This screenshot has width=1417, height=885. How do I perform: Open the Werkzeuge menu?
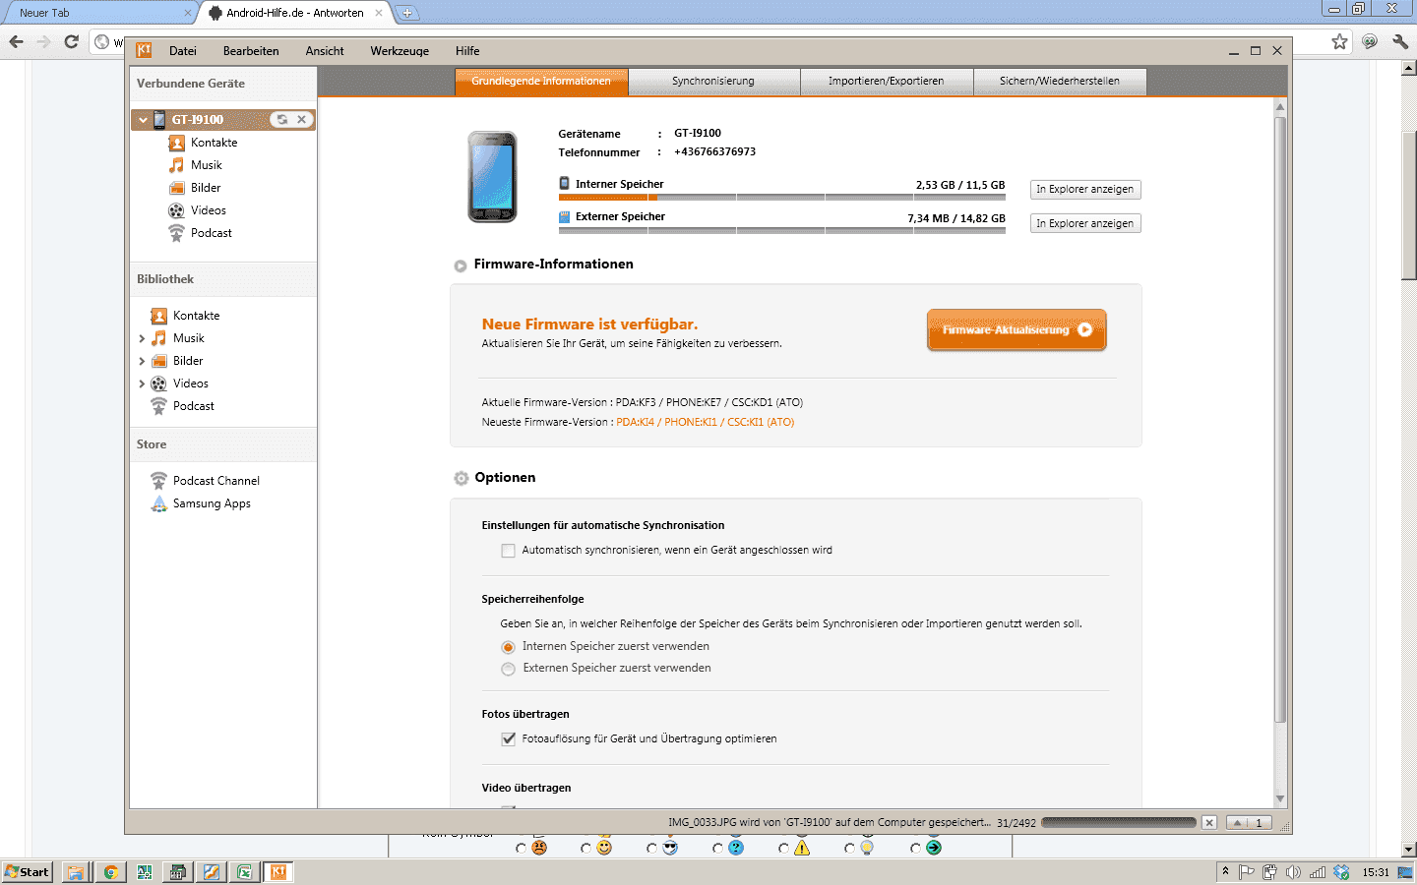[400, 51]
